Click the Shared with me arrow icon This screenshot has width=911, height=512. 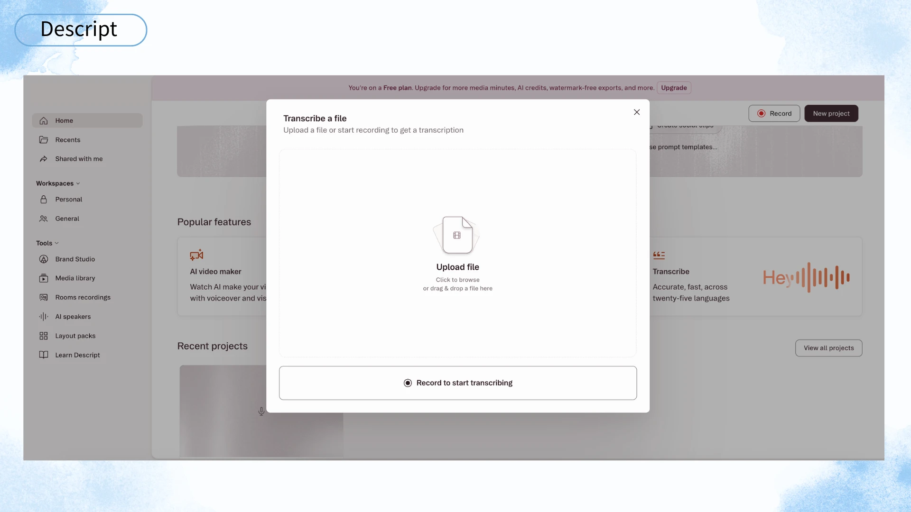pos(44,159)
